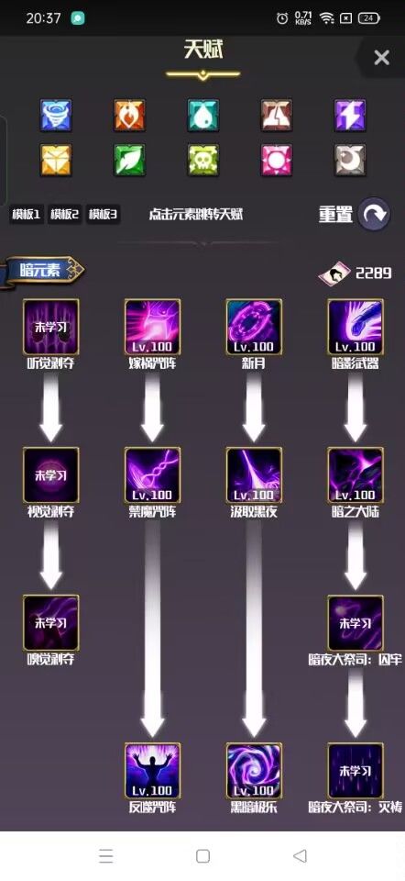
Task: Tap the talent points ticket counter 2289
Action: tap(356, 273)
